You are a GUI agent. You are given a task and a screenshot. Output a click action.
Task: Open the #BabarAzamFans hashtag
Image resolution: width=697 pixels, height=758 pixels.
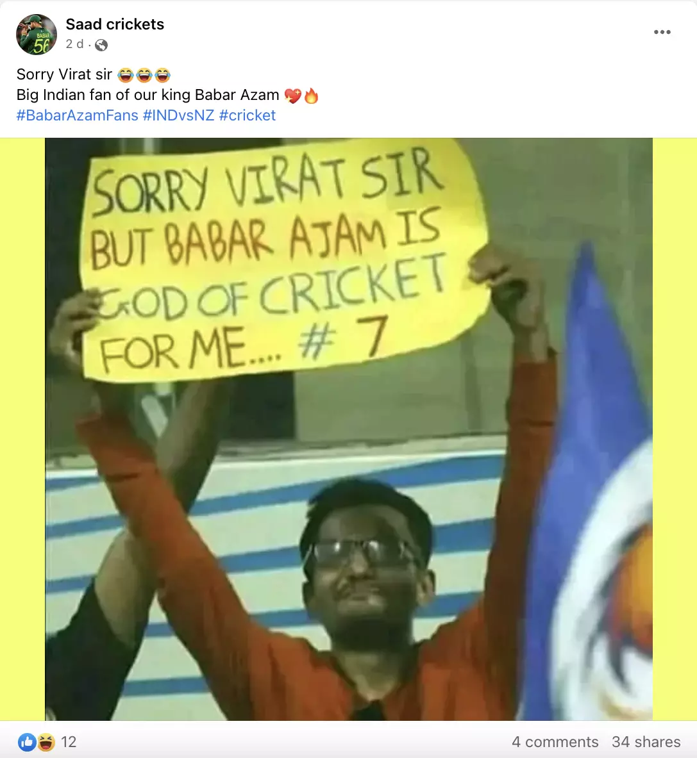pos(78,115)
